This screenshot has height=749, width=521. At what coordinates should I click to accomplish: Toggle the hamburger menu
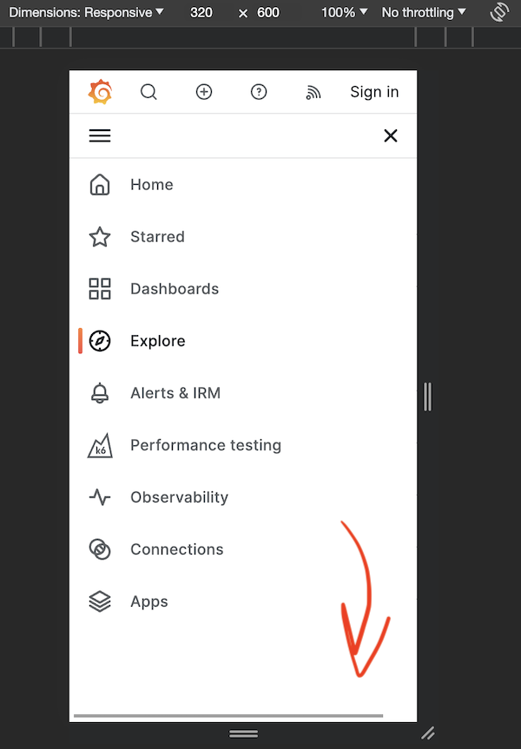(99, 135)
